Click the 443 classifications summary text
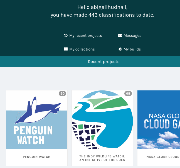180x168 pixels. (102, 15)
